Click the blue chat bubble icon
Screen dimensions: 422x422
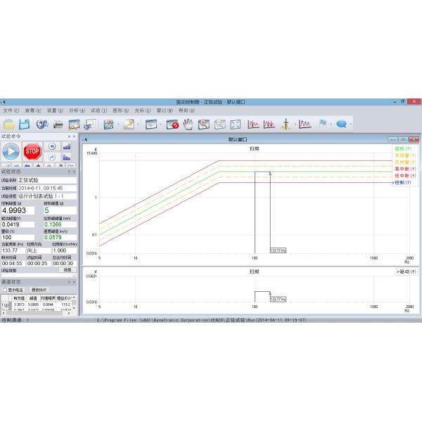341,124
